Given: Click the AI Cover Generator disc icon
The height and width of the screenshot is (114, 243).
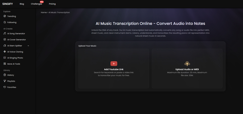Looking at the screenshot, I should point(5,39).
